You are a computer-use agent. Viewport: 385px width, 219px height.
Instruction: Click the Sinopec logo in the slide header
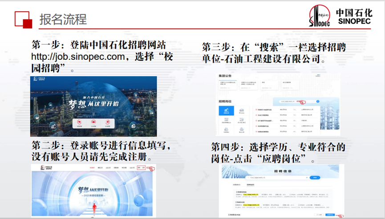pos(320,18)
